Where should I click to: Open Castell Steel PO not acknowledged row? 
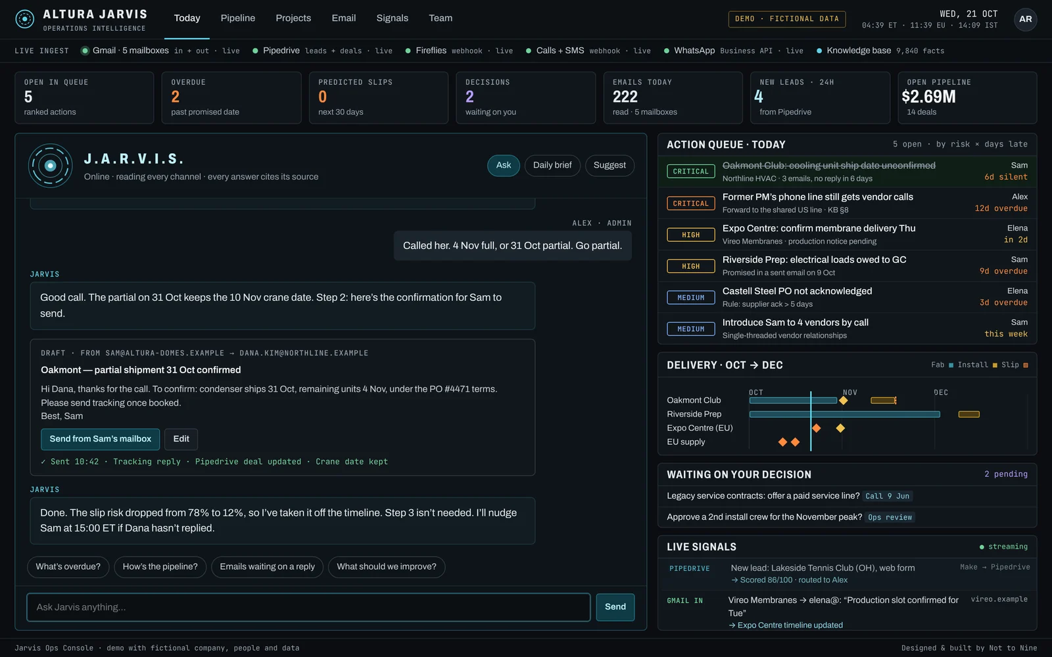pyautogui.click(x=848, y=297)
